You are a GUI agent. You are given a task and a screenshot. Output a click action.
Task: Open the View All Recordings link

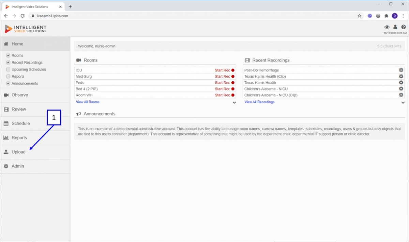click(259, 102)
